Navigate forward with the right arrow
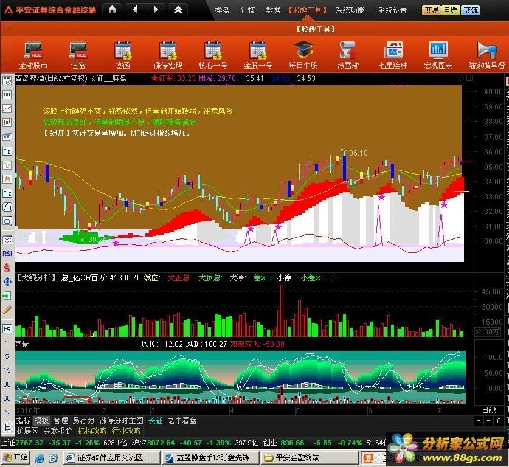The height and width of the screenshot is (467, 509). tap(156, 10)
